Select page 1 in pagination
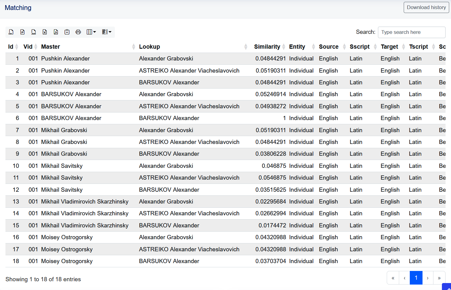 [416, 278]
